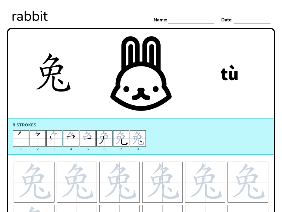The image size is (282, 212).
Task: Click stroke number label 3
Action: [x=54, y=149]
